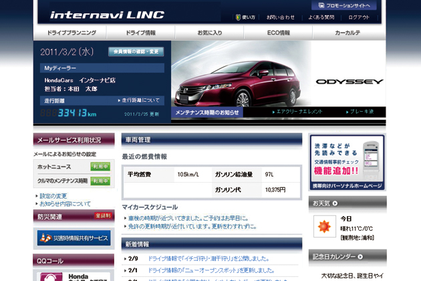Expand the エアクリーナエレメント maintenance item
The width and height of the screenshot is (421, 281).
tap(298, 112)
